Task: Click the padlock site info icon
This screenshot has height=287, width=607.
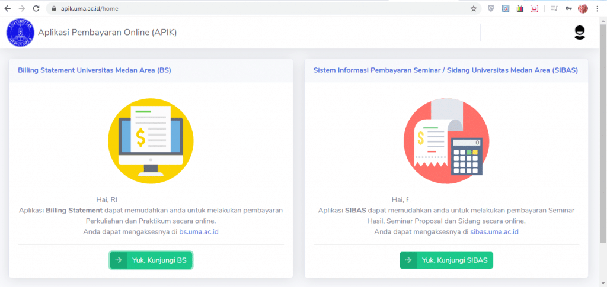Action: coord(53,8)
